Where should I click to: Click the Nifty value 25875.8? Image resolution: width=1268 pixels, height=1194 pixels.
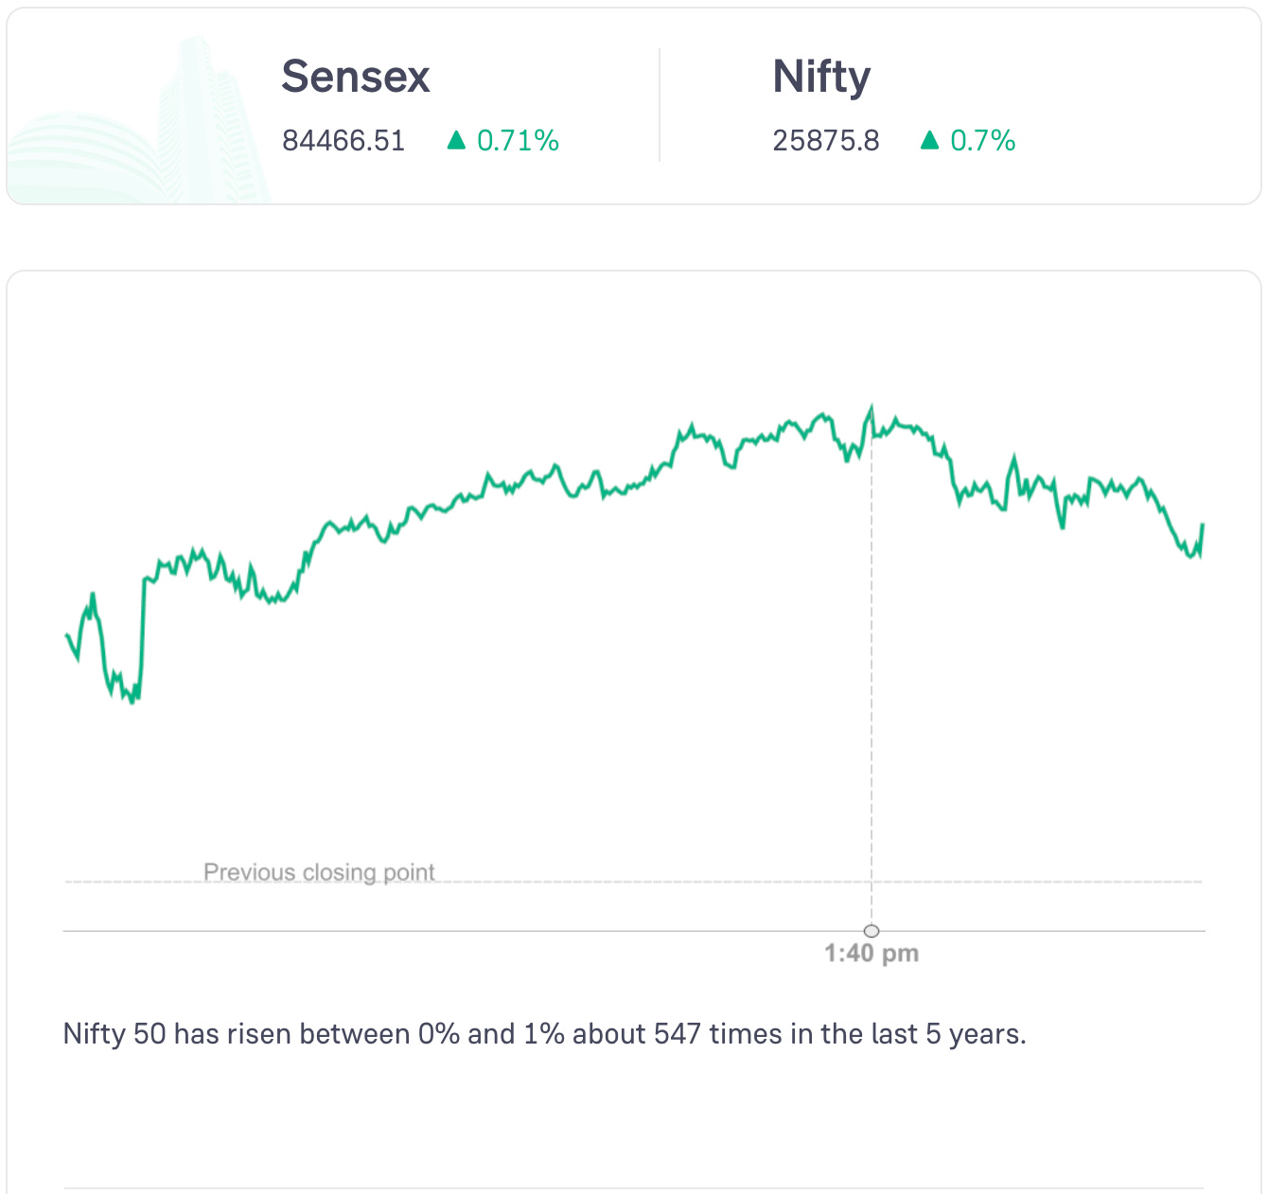[826, 141]
